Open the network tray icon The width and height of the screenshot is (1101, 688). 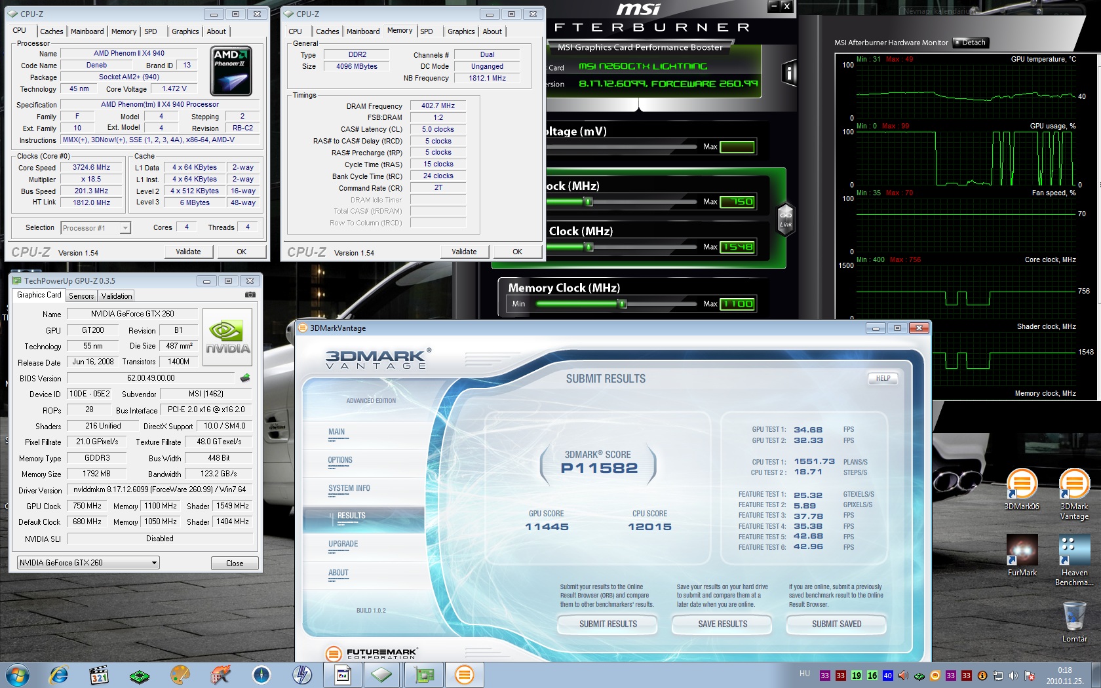pos(997,676)
